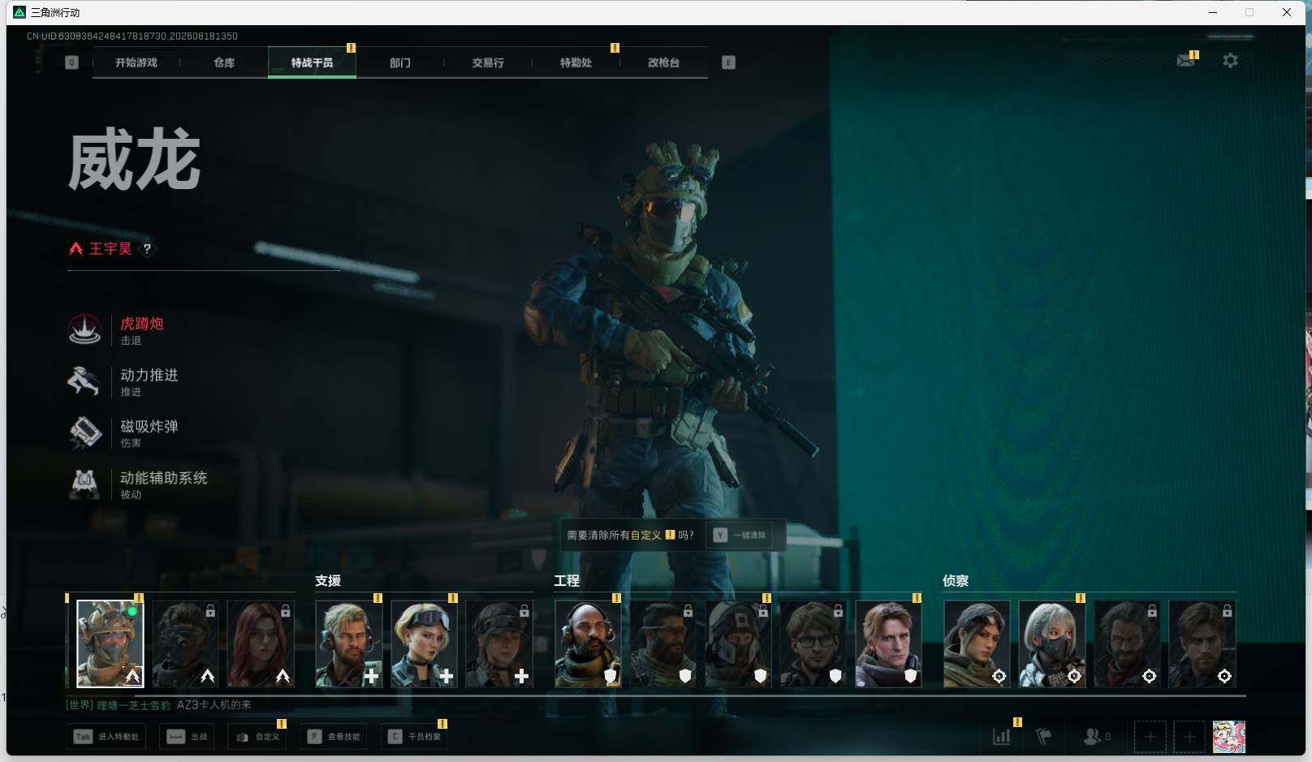Open the 干员档案 button
The width and height of the screenshot is (1312, 762).
[414, 737]
